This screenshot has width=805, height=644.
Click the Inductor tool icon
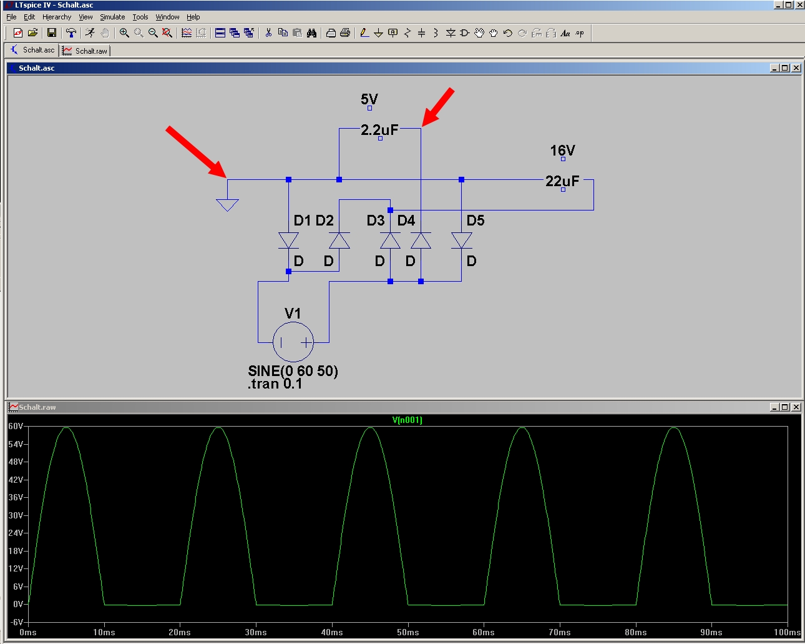436,33
